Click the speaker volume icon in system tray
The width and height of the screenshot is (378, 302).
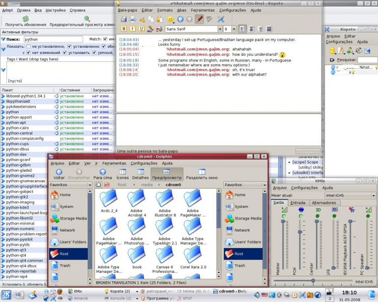257,294
